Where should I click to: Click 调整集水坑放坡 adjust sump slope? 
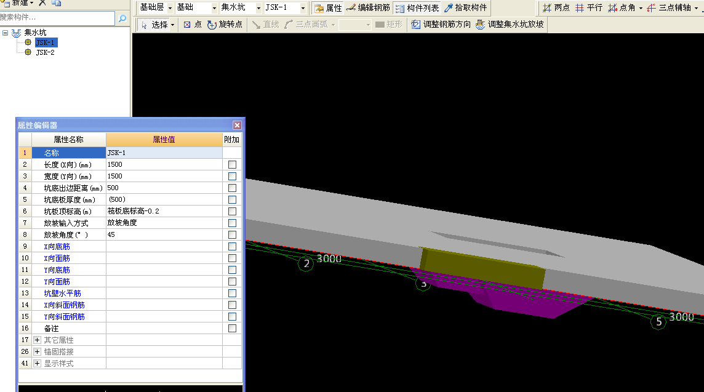pos(510,25)
